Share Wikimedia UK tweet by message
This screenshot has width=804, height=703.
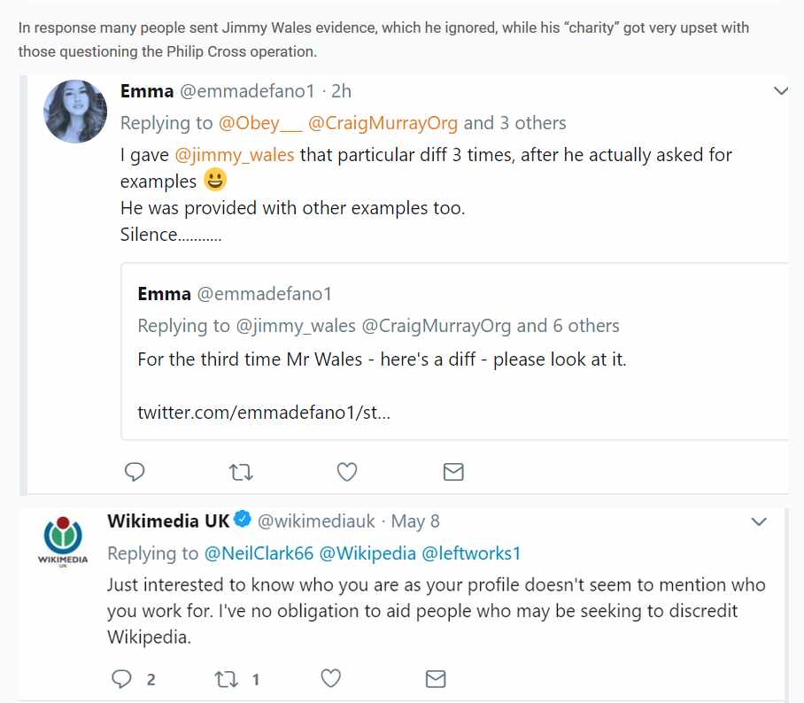coord(436,679)
